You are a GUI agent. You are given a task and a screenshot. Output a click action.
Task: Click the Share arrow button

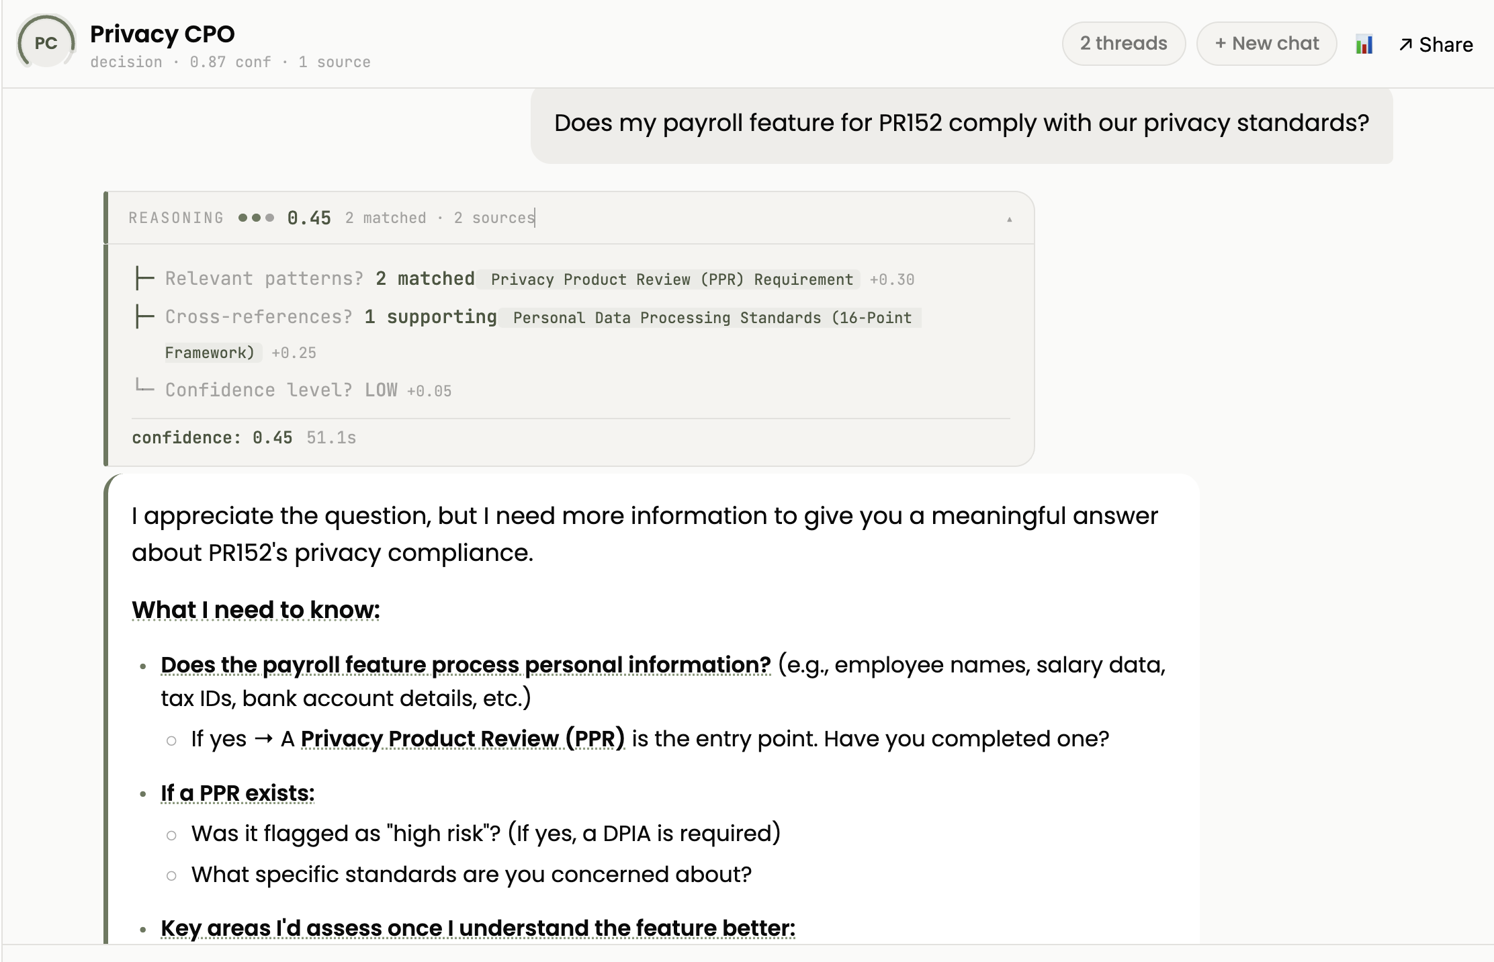point(1436,44)
